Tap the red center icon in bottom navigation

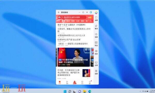(75, 82)
